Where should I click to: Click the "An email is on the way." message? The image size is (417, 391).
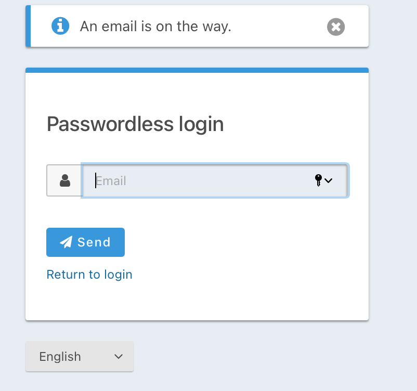[x=155, y=27]
